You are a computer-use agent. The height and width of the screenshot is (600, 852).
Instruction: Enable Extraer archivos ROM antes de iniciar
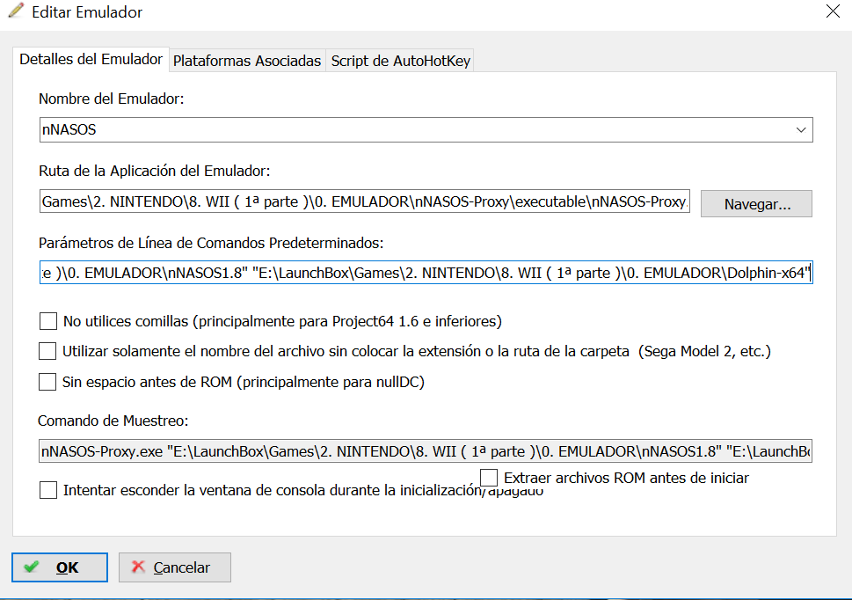[x=489, y=478]
